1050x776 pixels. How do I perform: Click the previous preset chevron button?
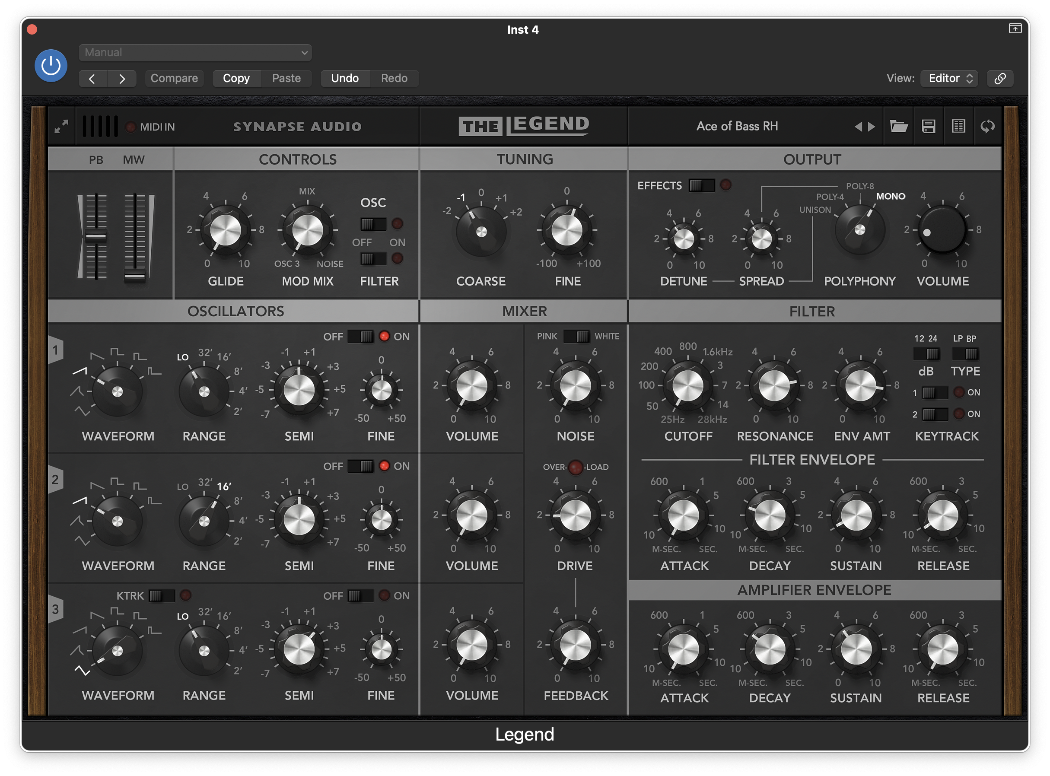(x=92, y=79)
